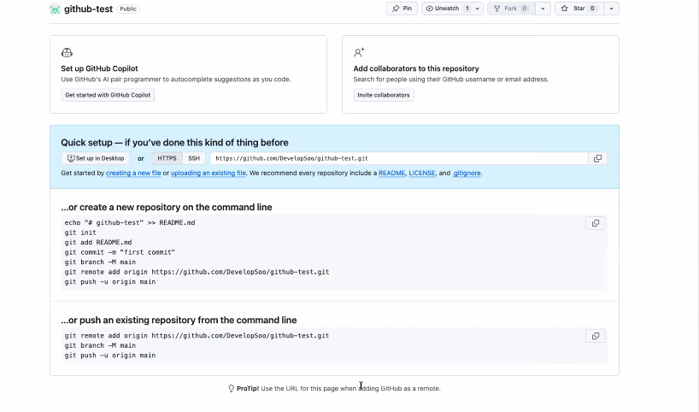Click the ProTip lightbulb icon
Screen dimensions: 699x412
click(x=231, y=388)
